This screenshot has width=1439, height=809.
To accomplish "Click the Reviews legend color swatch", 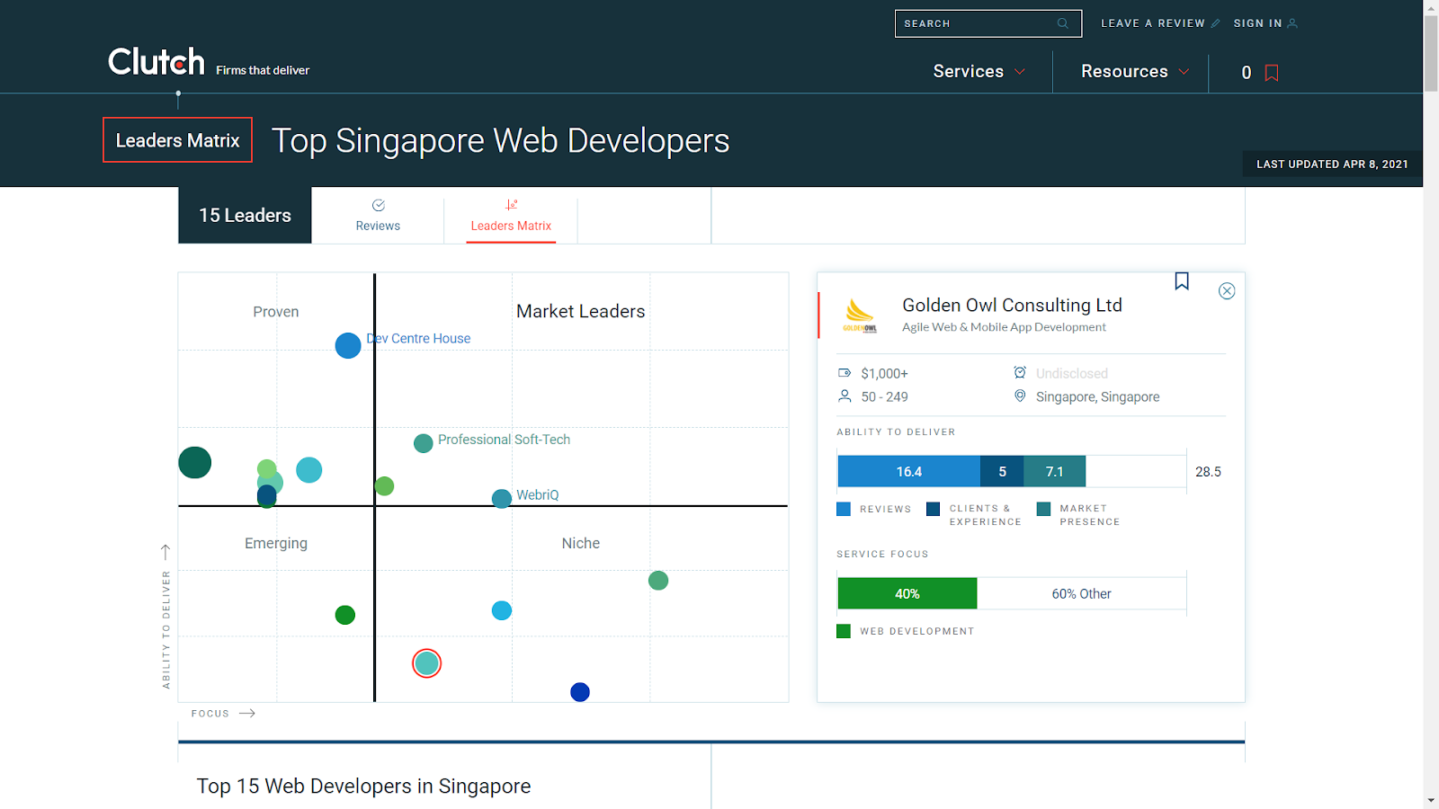I will [x=844, y=509].
